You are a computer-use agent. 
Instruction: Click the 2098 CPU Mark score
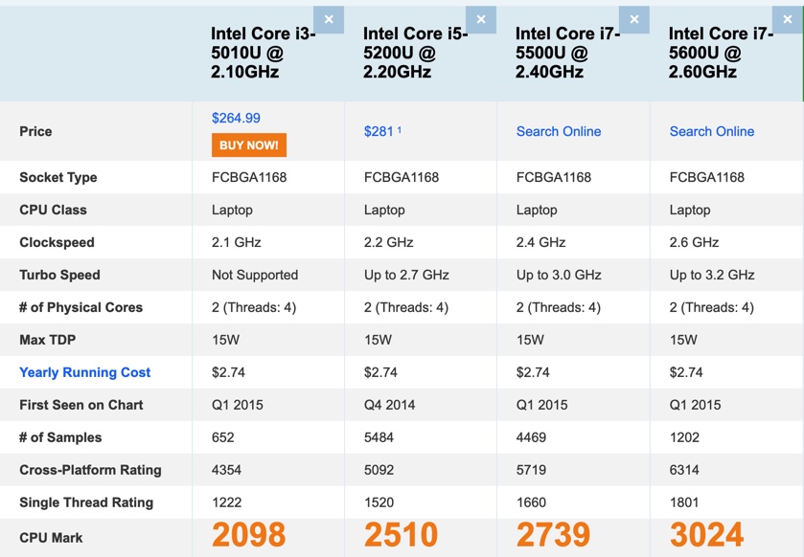[249, 536]
